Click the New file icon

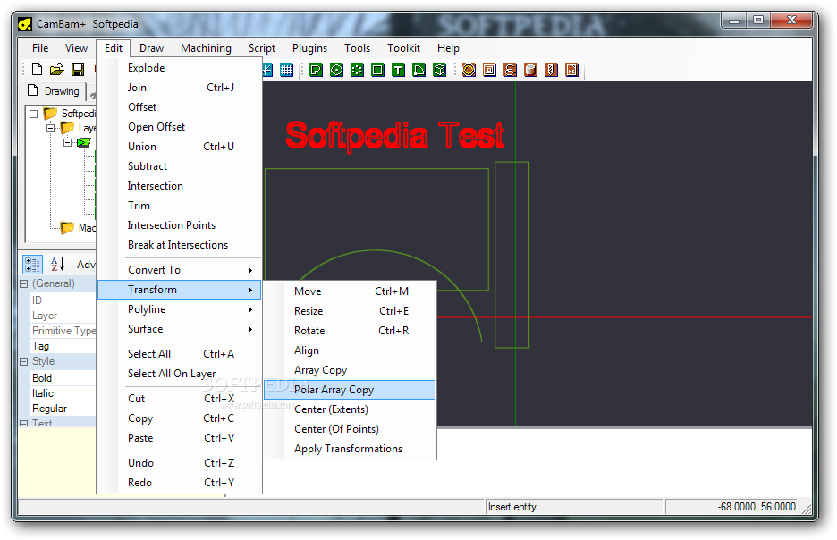(37, 70)
